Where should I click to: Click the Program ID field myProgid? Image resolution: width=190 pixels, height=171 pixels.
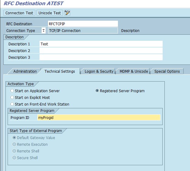pos(99,117)
